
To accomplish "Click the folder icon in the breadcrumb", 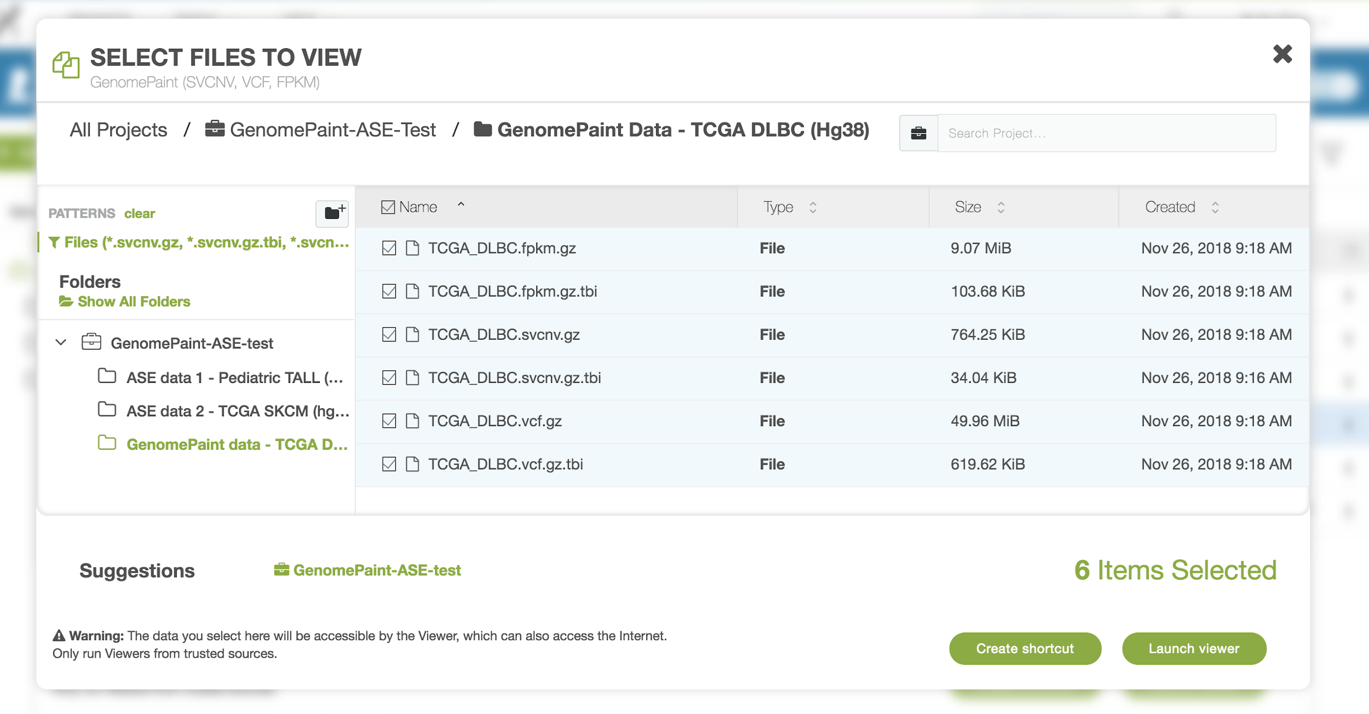I will (x=482, y=129).
